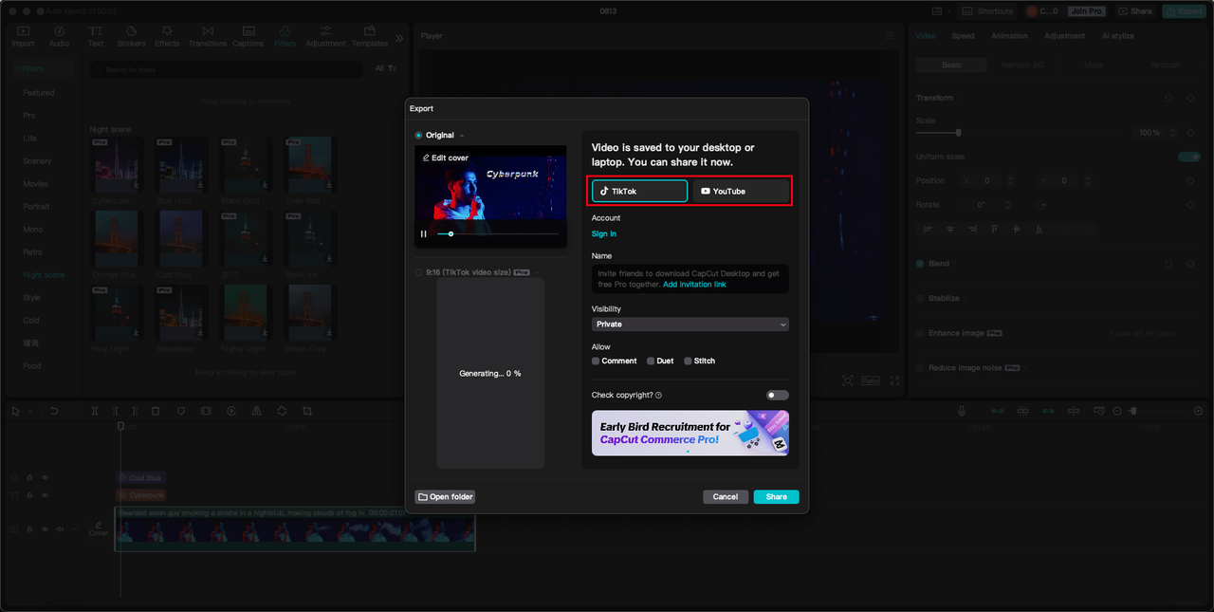Click the Sign in link under Account
This screenshot has width=1214, height=612.
[x=604, y=233]
